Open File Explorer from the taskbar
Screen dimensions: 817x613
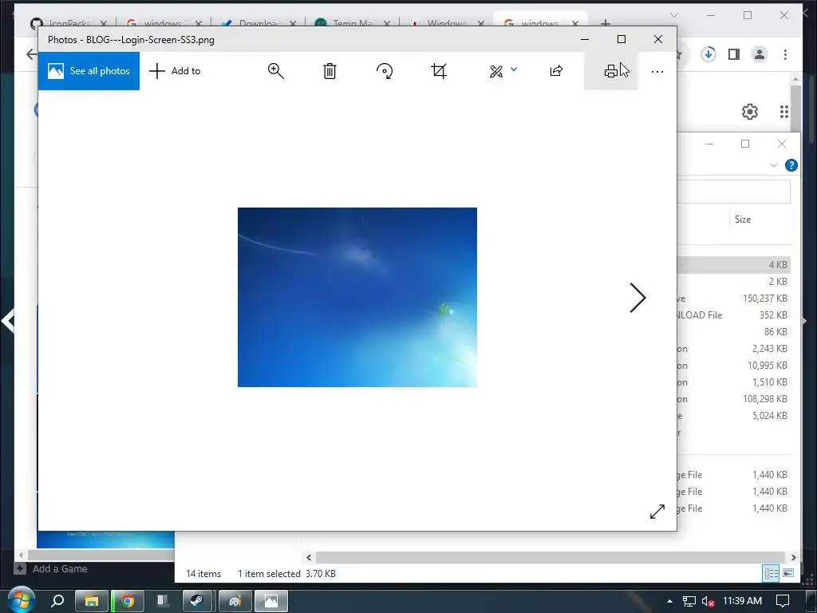(x=92, y=601)
